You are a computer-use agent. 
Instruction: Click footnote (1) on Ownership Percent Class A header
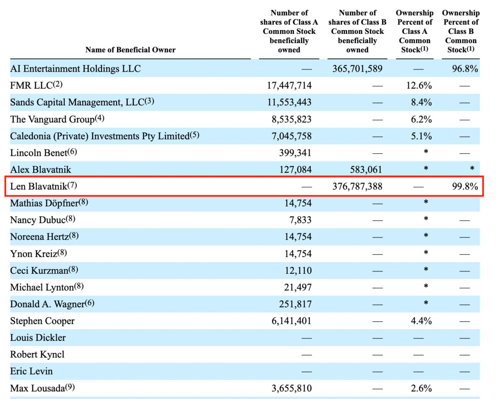[x=425, y=49]
